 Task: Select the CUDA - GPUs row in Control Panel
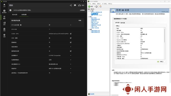tap(140, 32)
